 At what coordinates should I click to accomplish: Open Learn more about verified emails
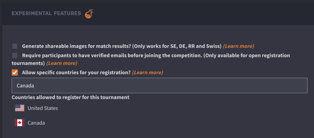62,63
